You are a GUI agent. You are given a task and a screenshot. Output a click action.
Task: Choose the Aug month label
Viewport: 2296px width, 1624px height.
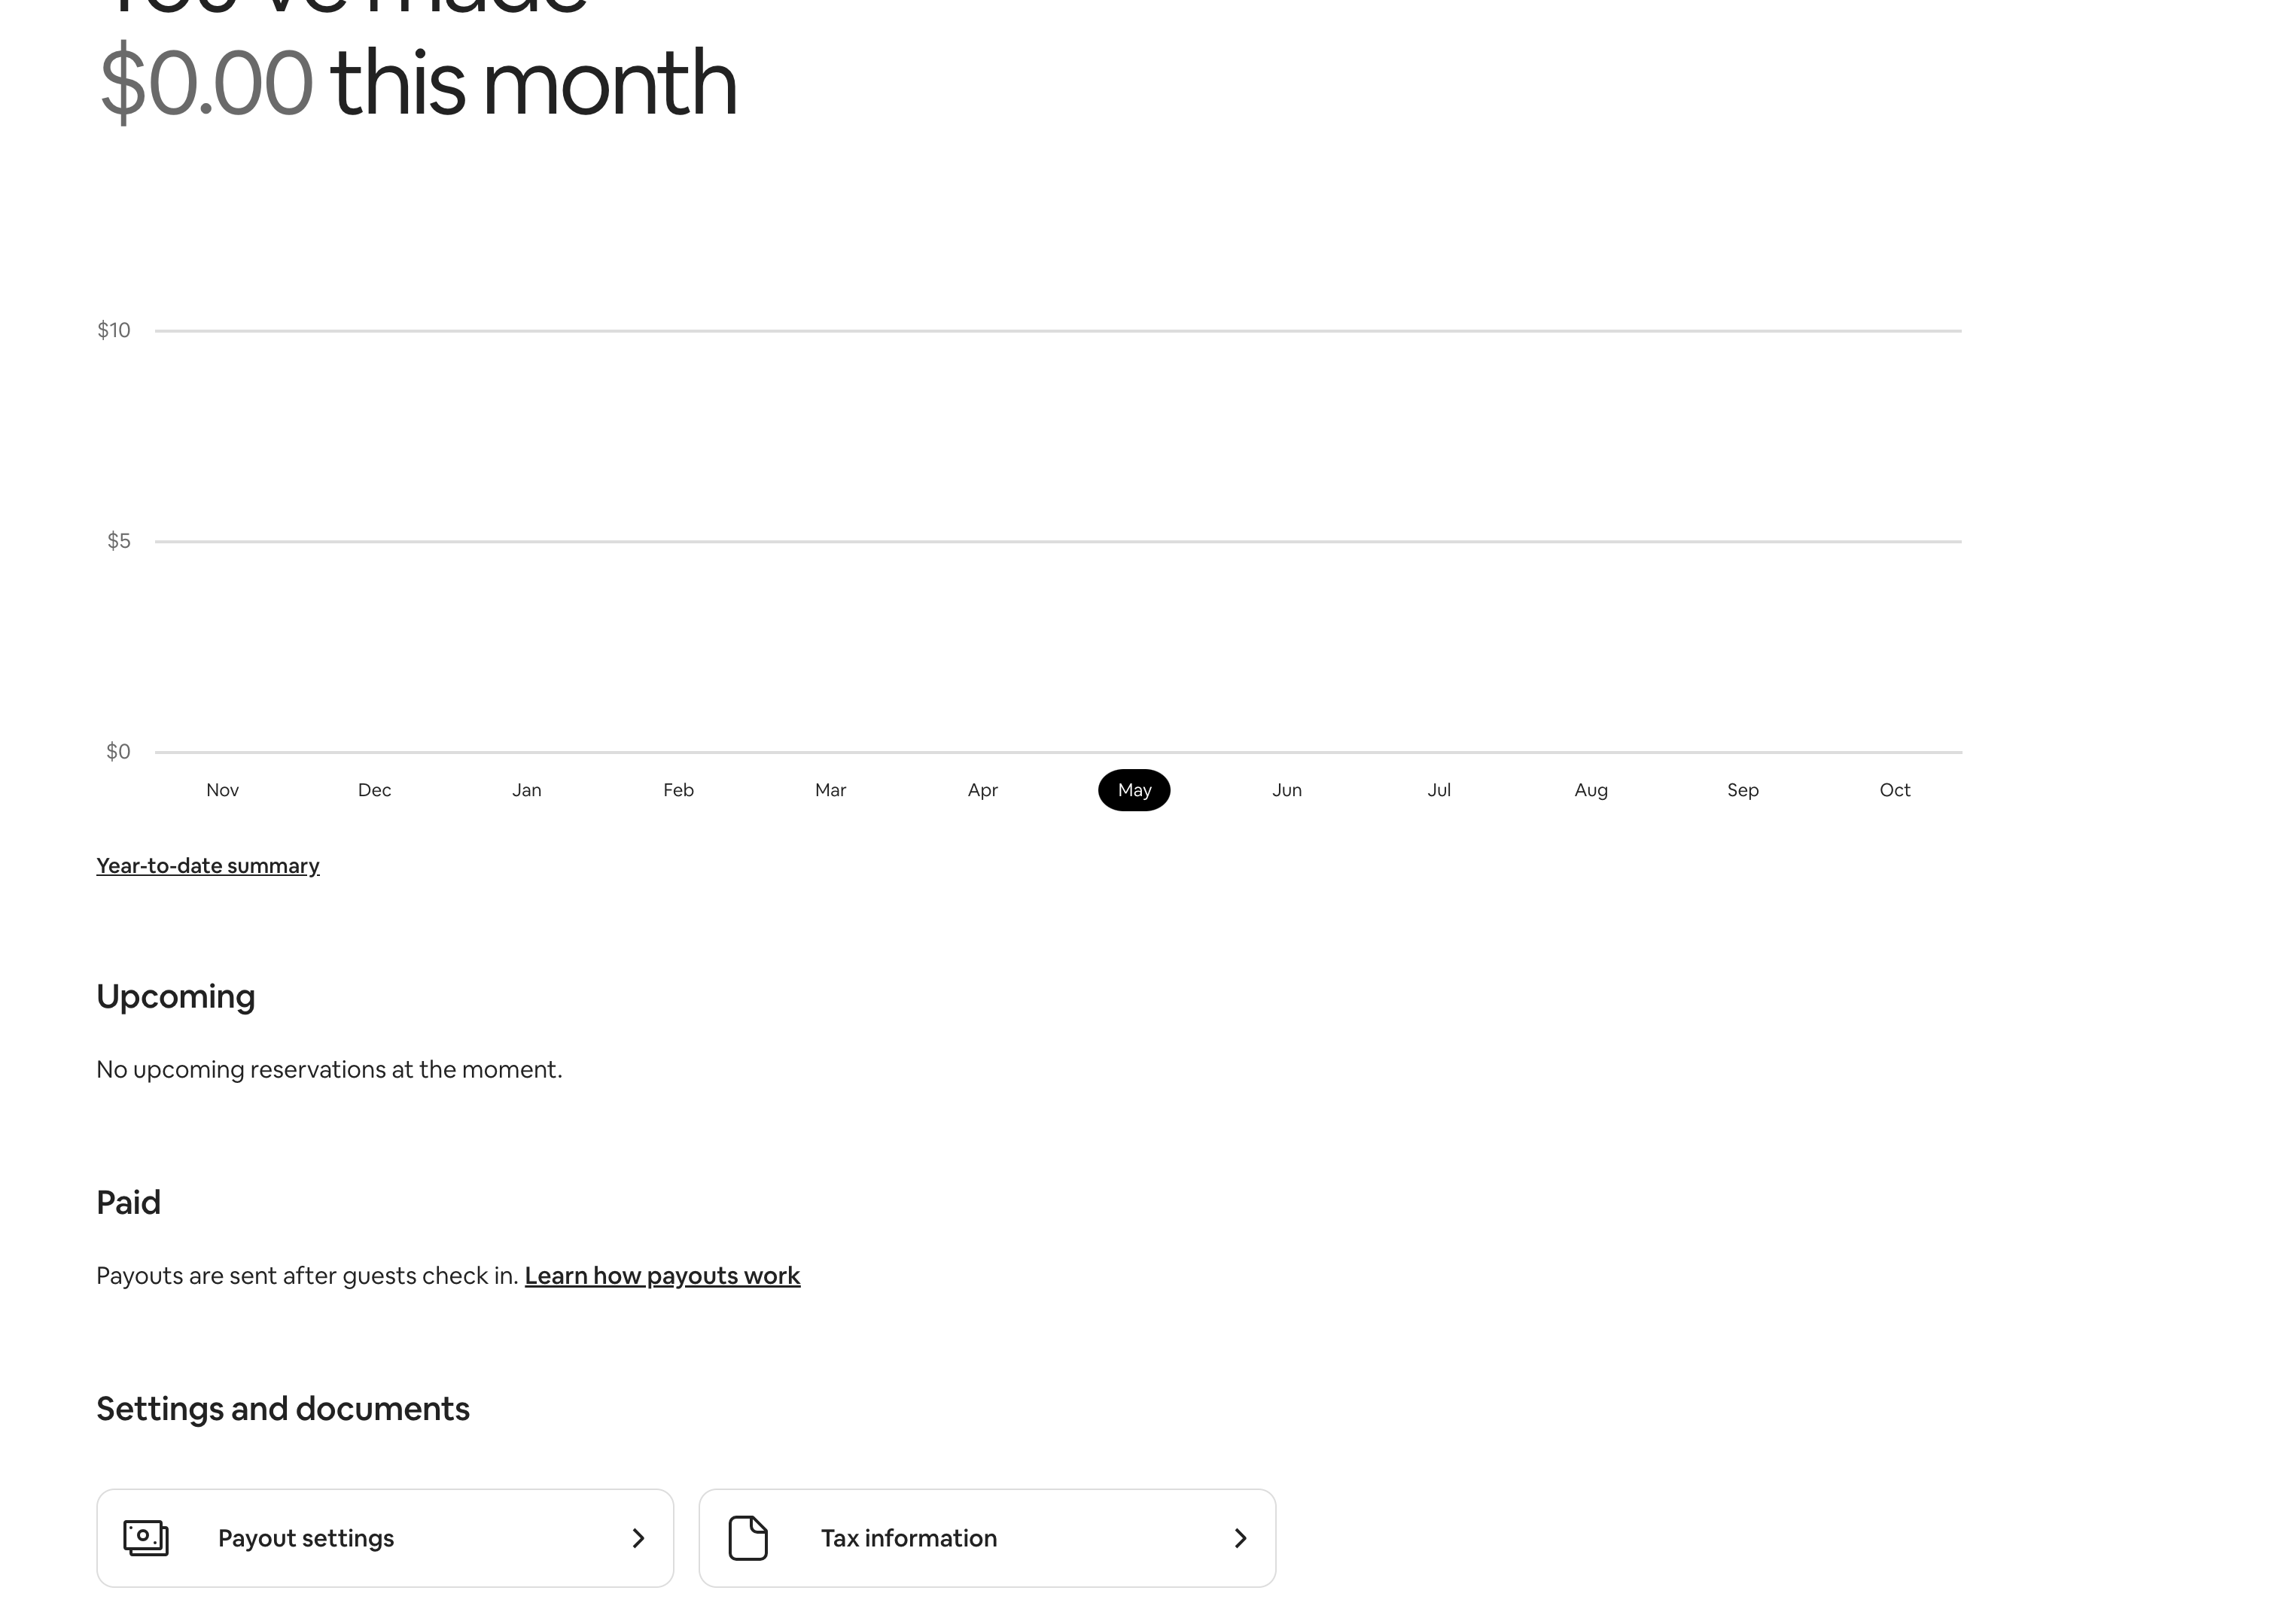[x=1591, y=790]
